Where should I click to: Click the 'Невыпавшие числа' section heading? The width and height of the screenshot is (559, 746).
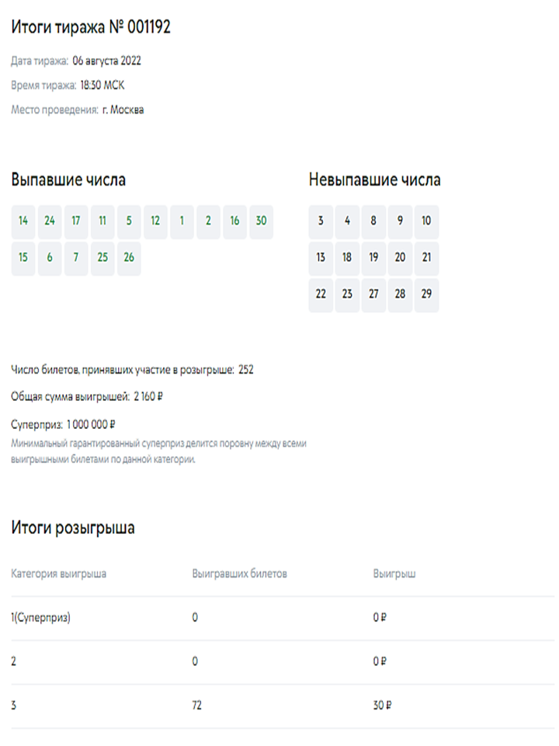tap(375, 180)
